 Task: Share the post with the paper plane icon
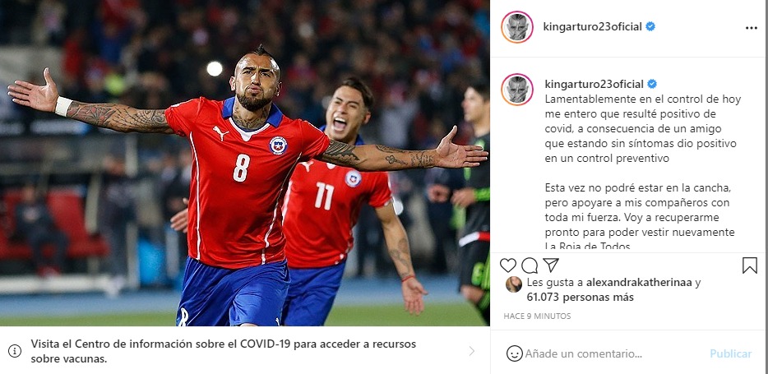(551, 265)
